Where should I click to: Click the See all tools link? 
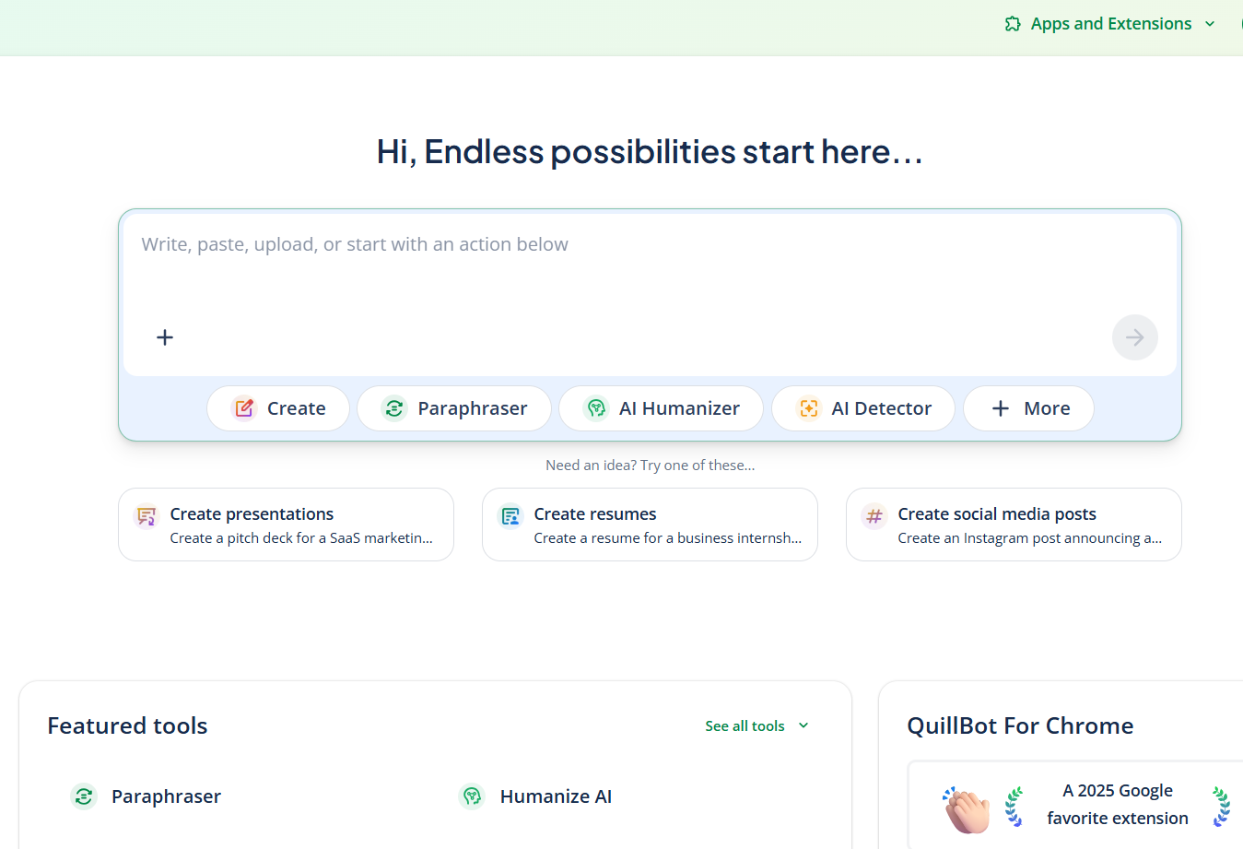pos(745,726)
